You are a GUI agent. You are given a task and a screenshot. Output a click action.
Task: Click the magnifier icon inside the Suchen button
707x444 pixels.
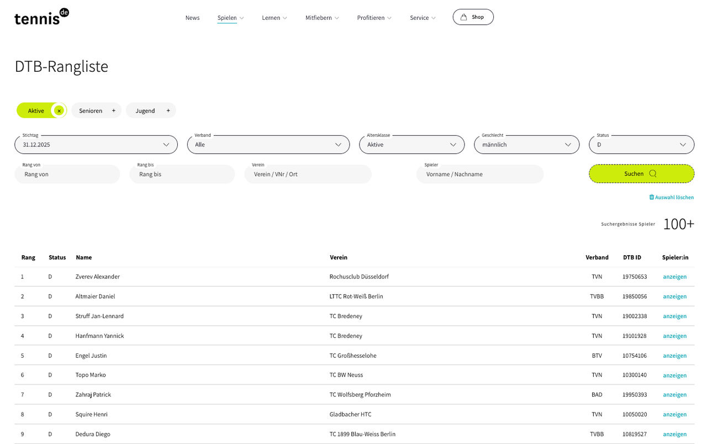click(652, 173)
